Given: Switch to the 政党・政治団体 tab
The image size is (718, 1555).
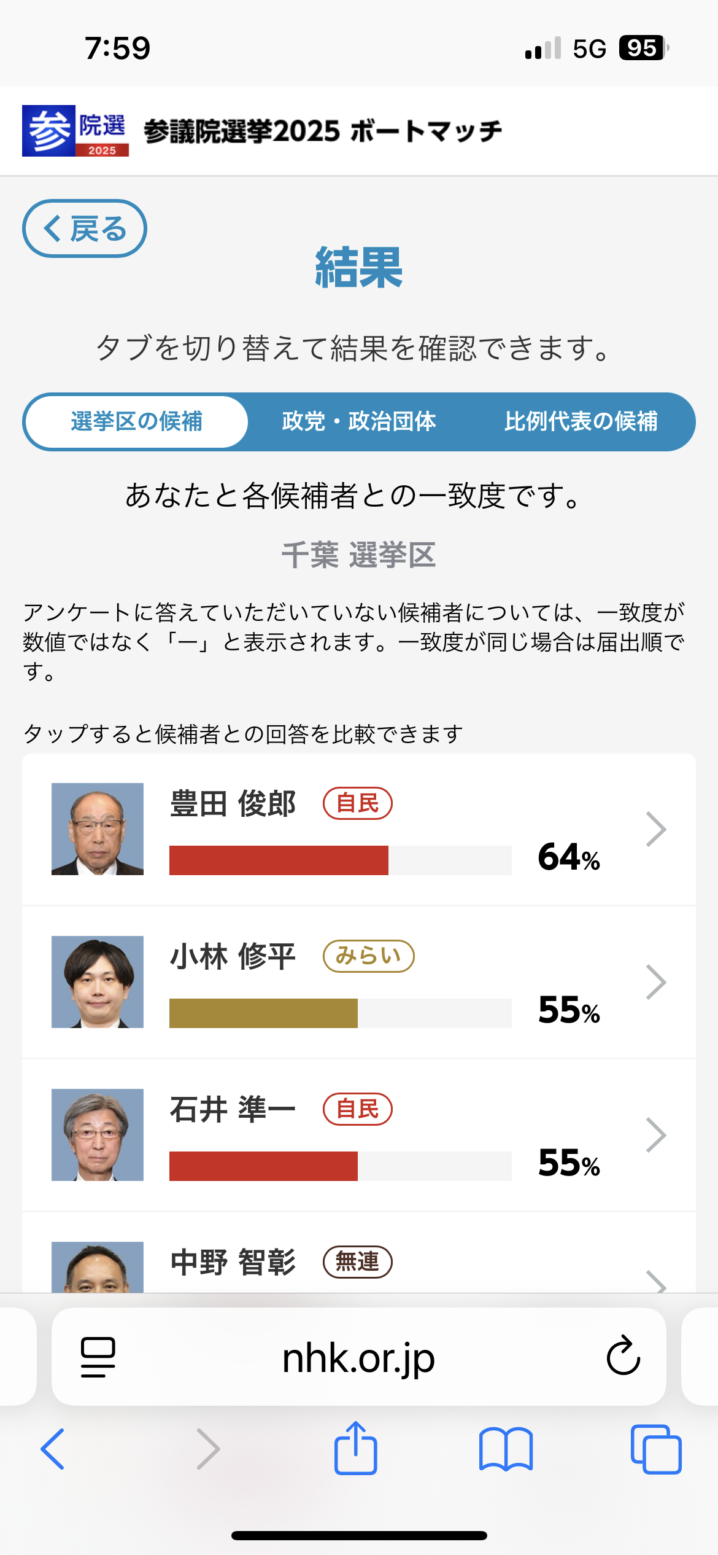Looking at the screenshot, I should point(359,422).
